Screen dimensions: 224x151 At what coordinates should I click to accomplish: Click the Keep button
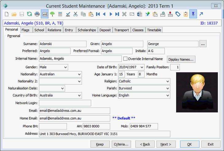100,144
